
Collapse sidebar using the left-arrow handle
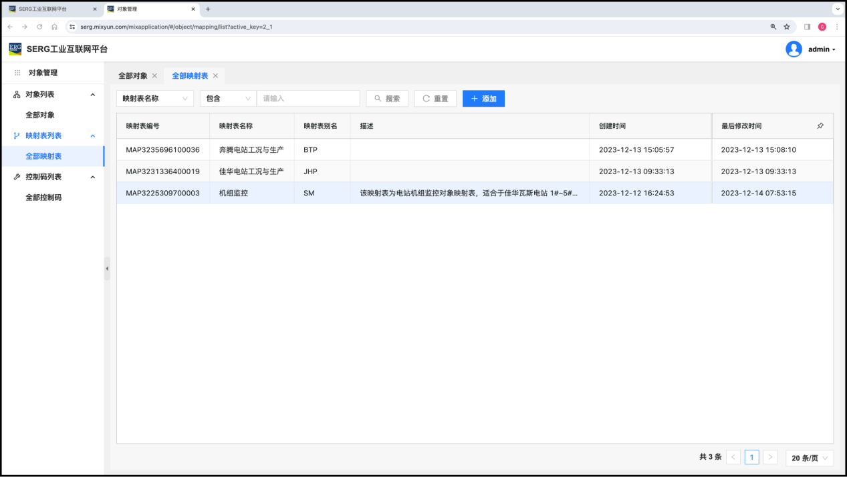pyautogui.click(x=107, y=268)
